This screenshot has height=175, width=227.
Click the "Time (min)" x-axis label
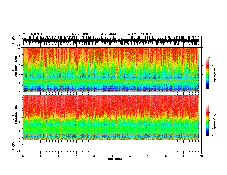tap(115, 159)
